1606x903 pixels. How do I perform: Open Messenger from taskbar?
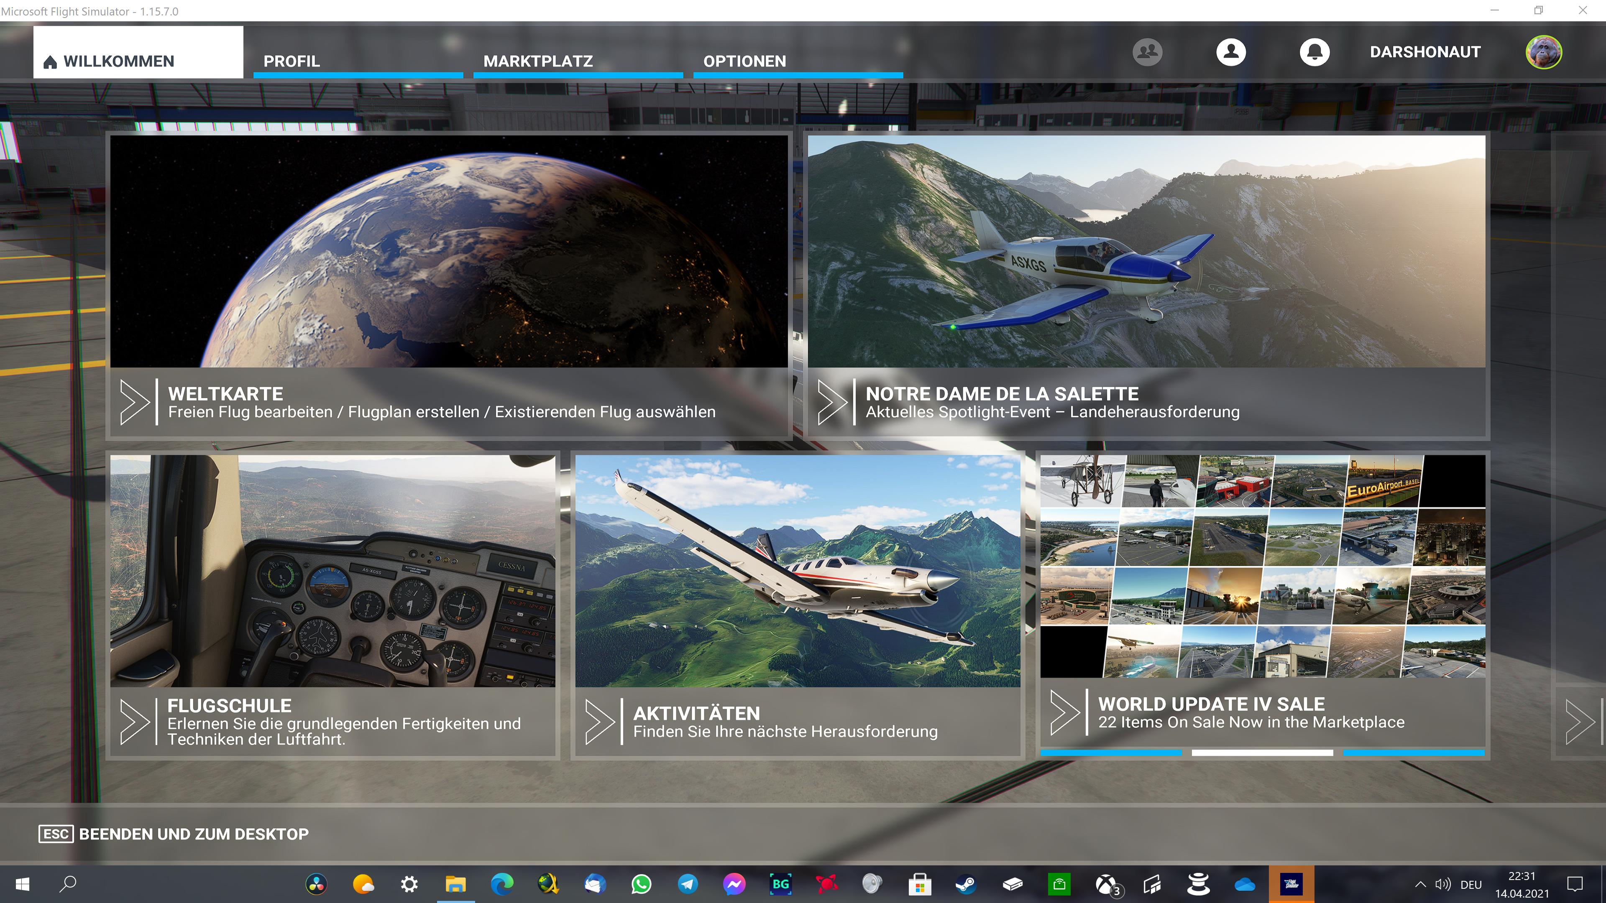(734, 884)
